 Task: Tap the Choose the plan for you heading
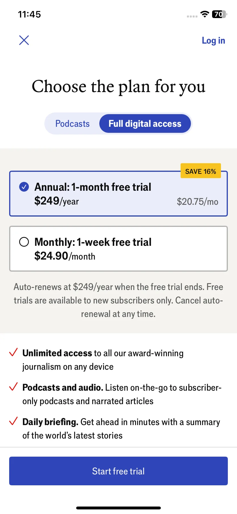118,87
